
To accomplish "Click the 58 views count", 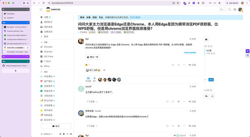I will point(88,80).
